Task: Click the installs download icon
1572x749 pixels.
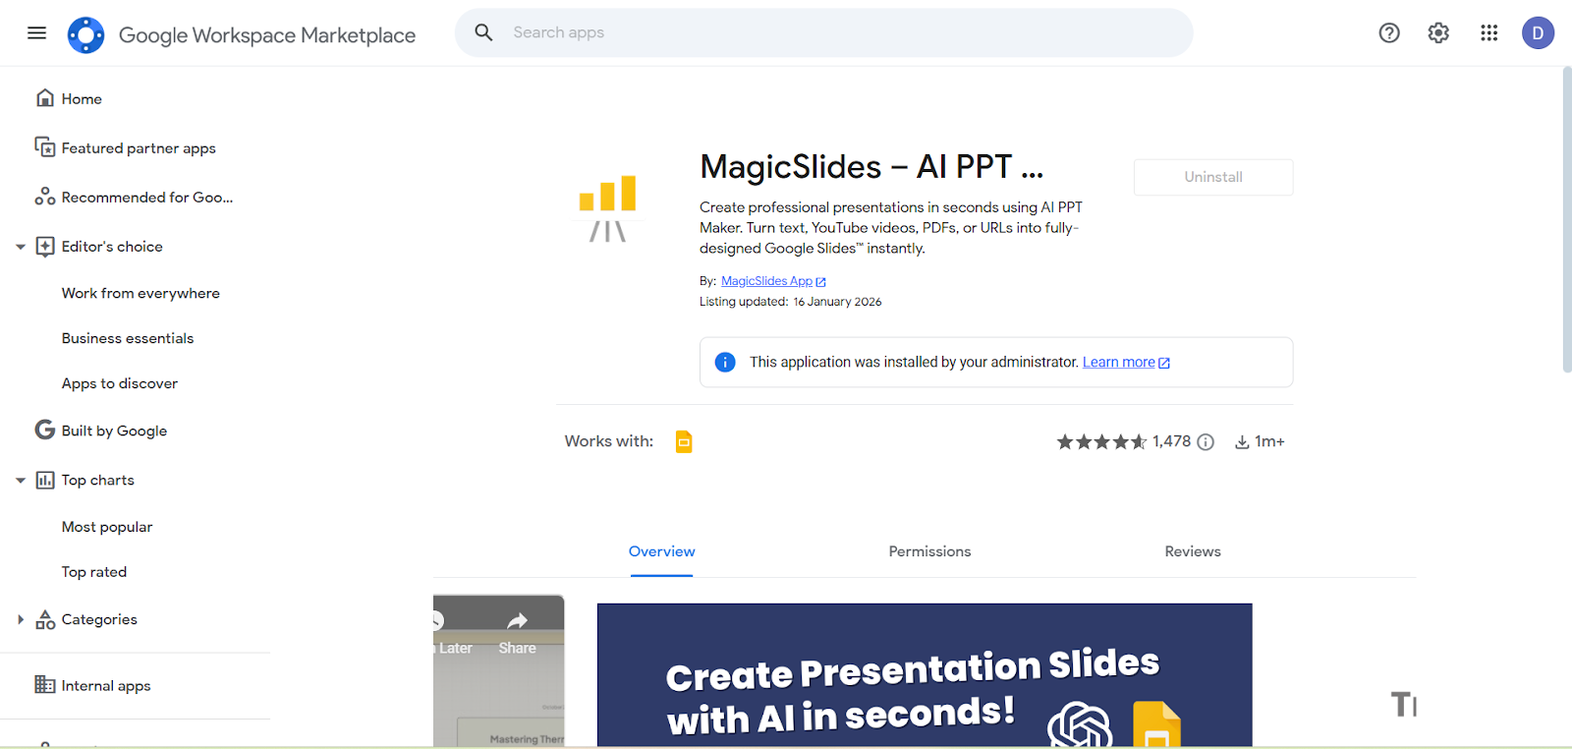Action: coord(1242,442)
